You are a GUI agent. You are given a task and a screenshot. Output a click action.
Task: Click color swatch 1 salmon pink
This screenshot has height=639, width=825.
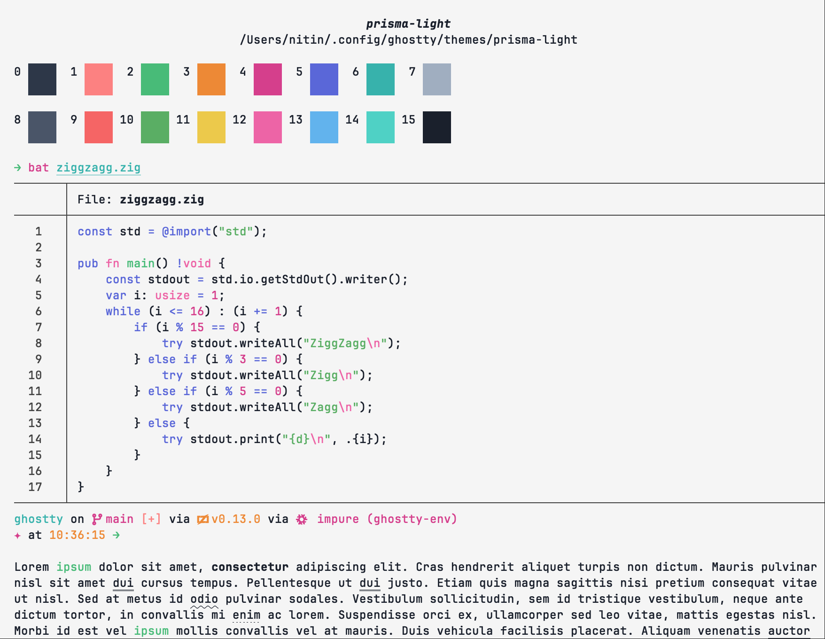pyautogui.click(x=99, y=79)
